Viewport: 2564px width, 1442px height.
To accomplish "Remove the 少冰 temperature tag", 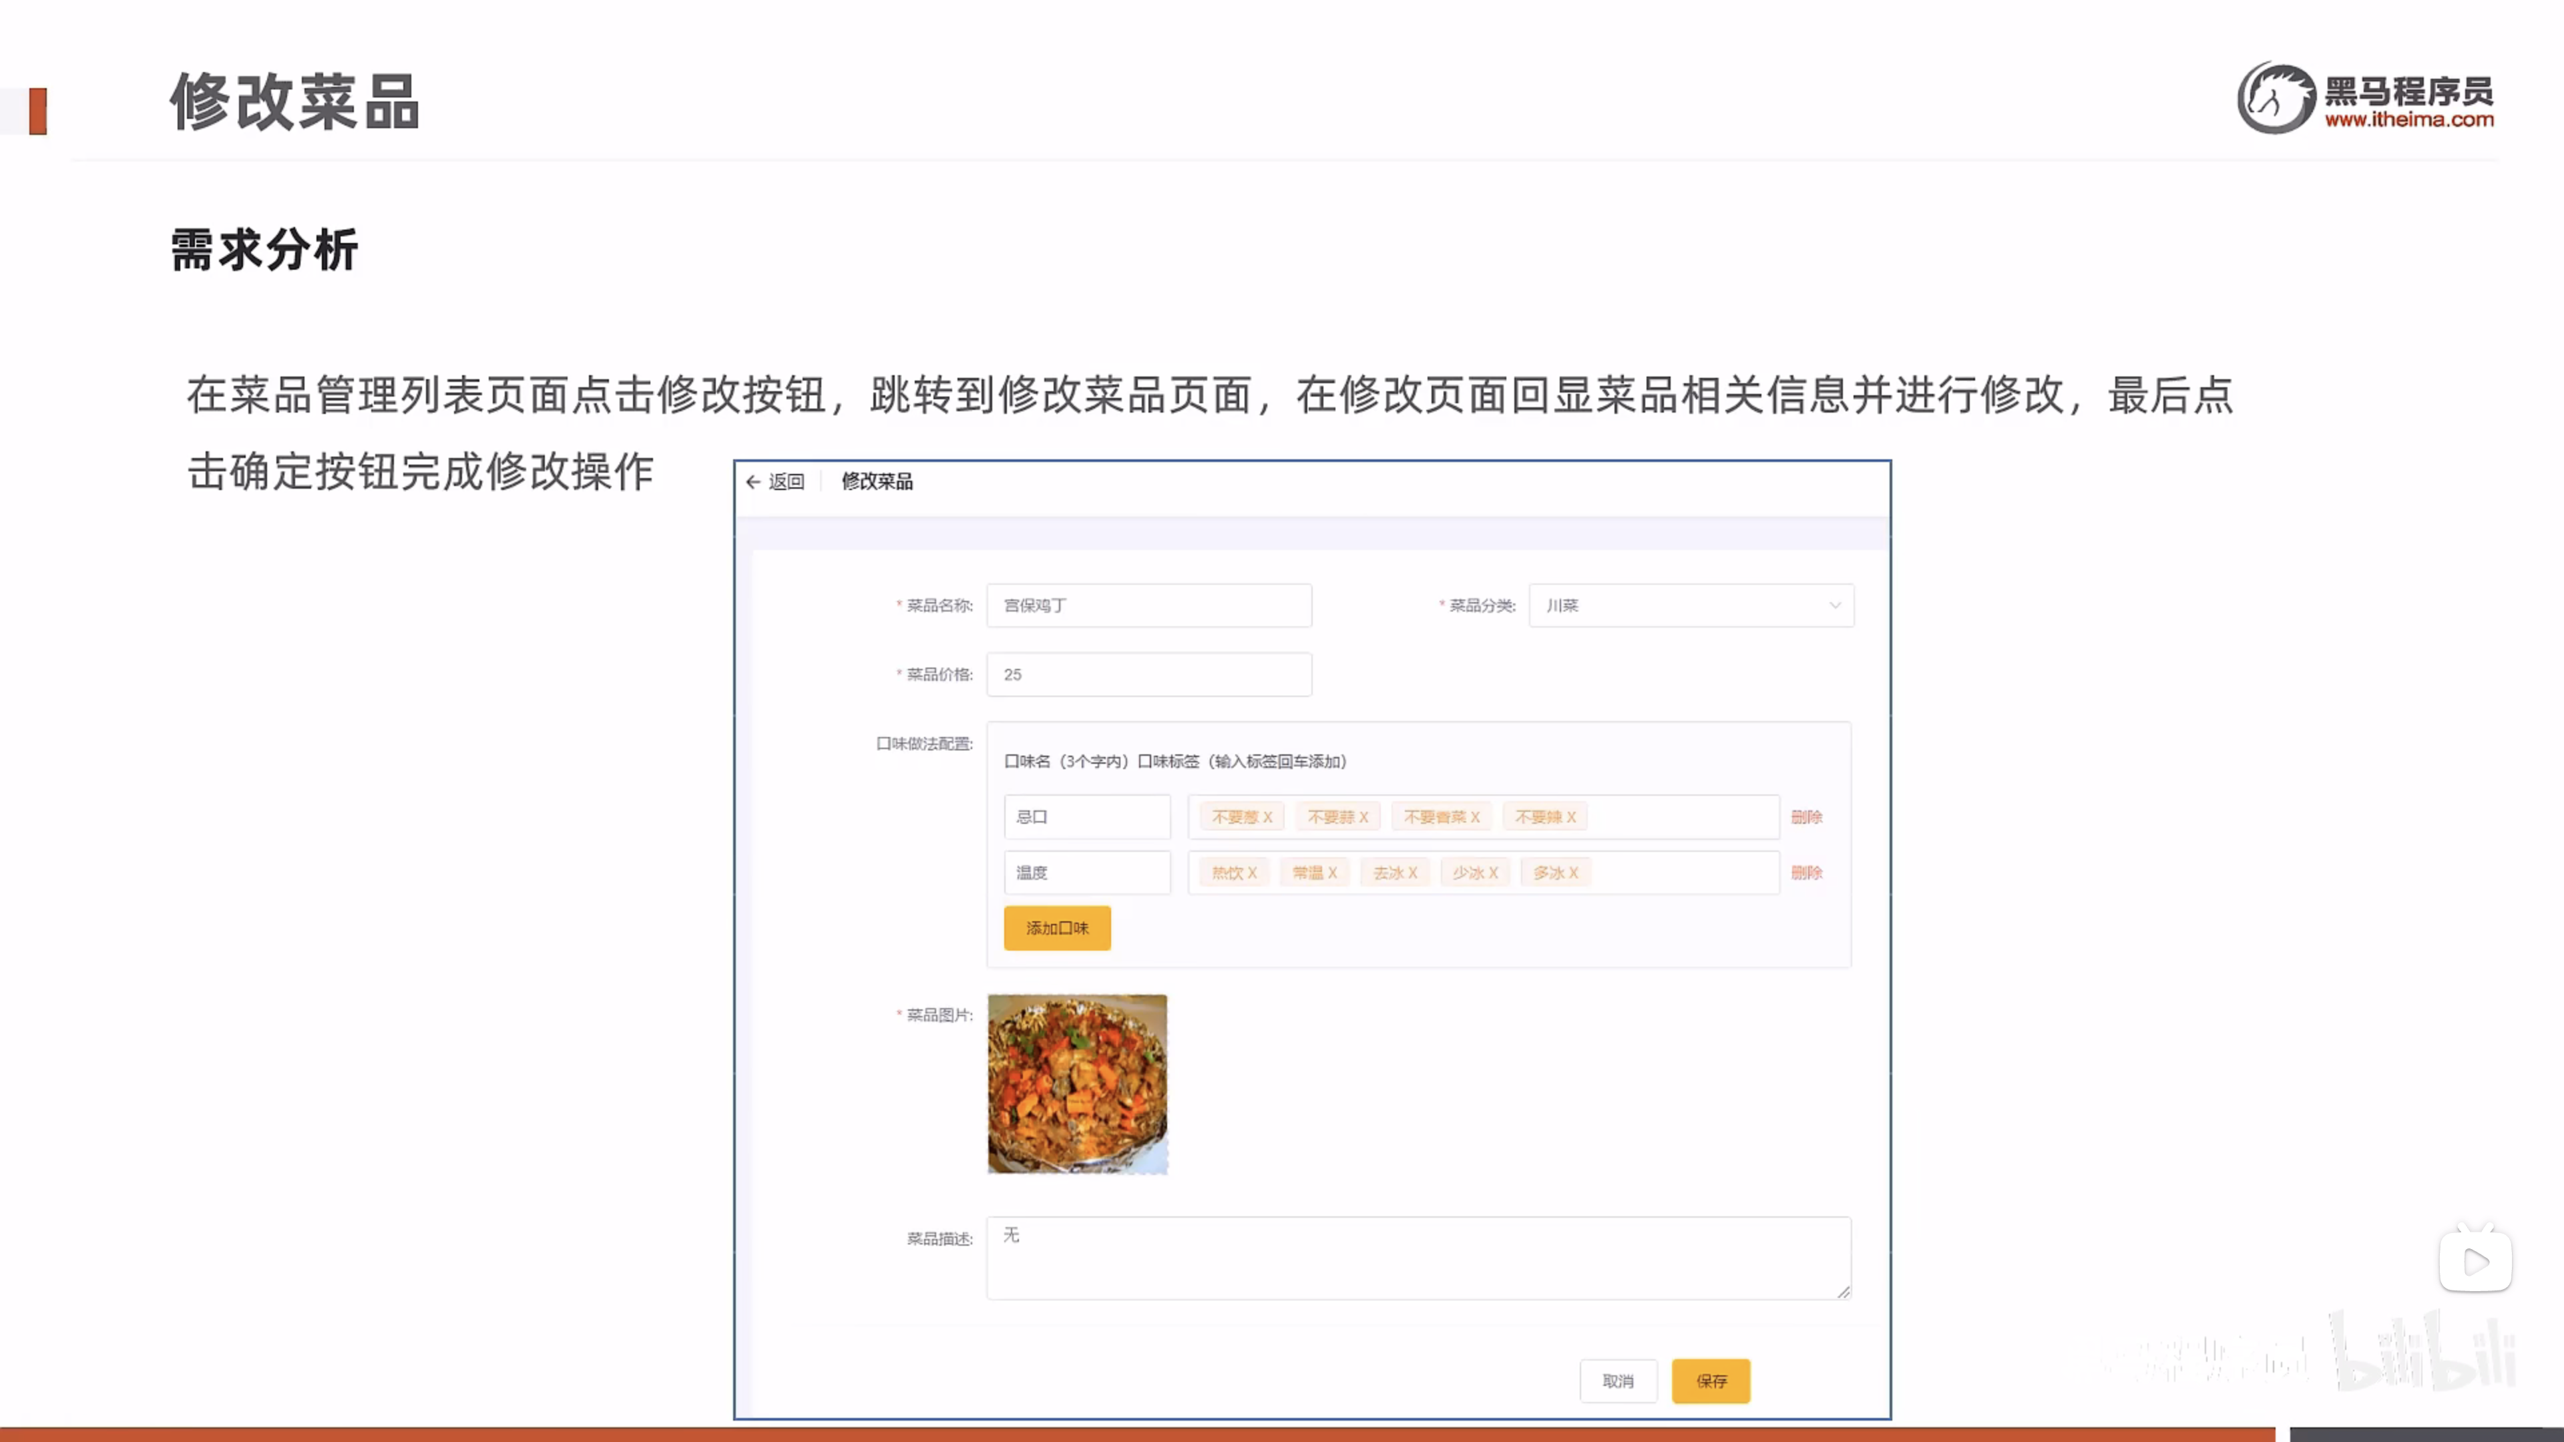I will pos(1493,873).
